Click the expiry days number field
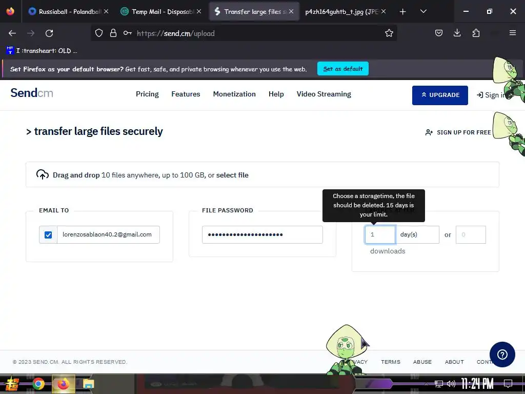The height and width of the screenshot is (394, 525). 380,234
